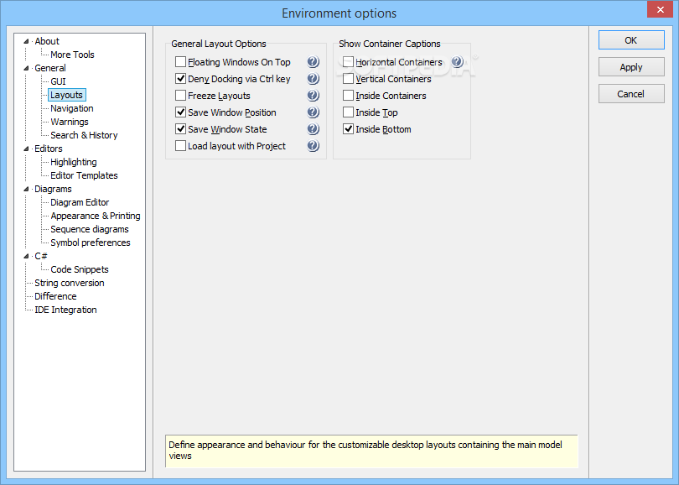Viewport: 679px width, 485px height.
Task: Collapse the About tree node
Action: point(26,41)
